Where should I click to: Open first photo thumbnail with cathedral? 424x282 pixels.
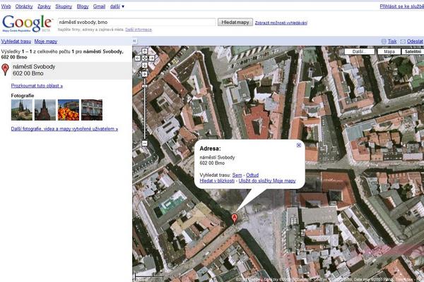pos(22,110)
